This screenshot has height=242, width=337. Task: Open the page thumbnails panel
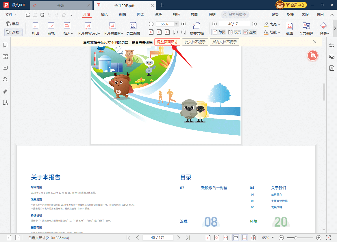click(x=5, y=57)
